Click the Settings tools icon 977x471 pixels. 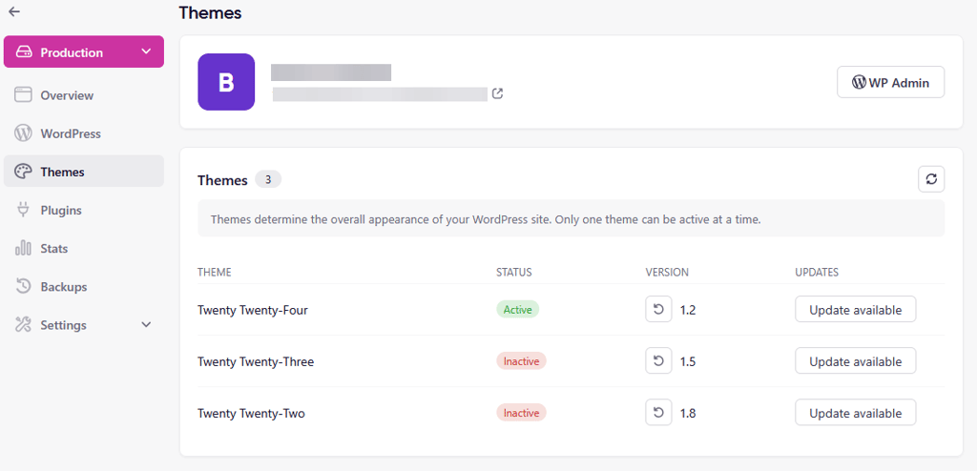pyautogui.click(x=23, y=324)
